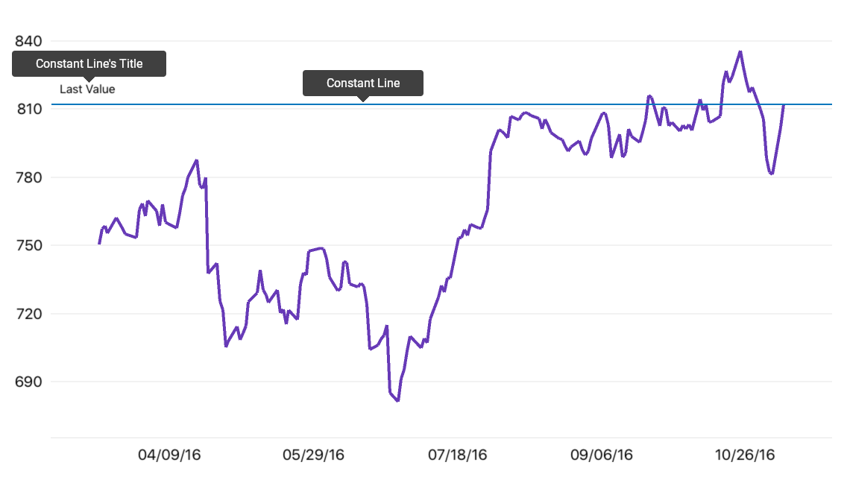Click the 810 y-axis label
This screenshot has height=477, width=847.
pyautogui.click(x=29, y=109)
